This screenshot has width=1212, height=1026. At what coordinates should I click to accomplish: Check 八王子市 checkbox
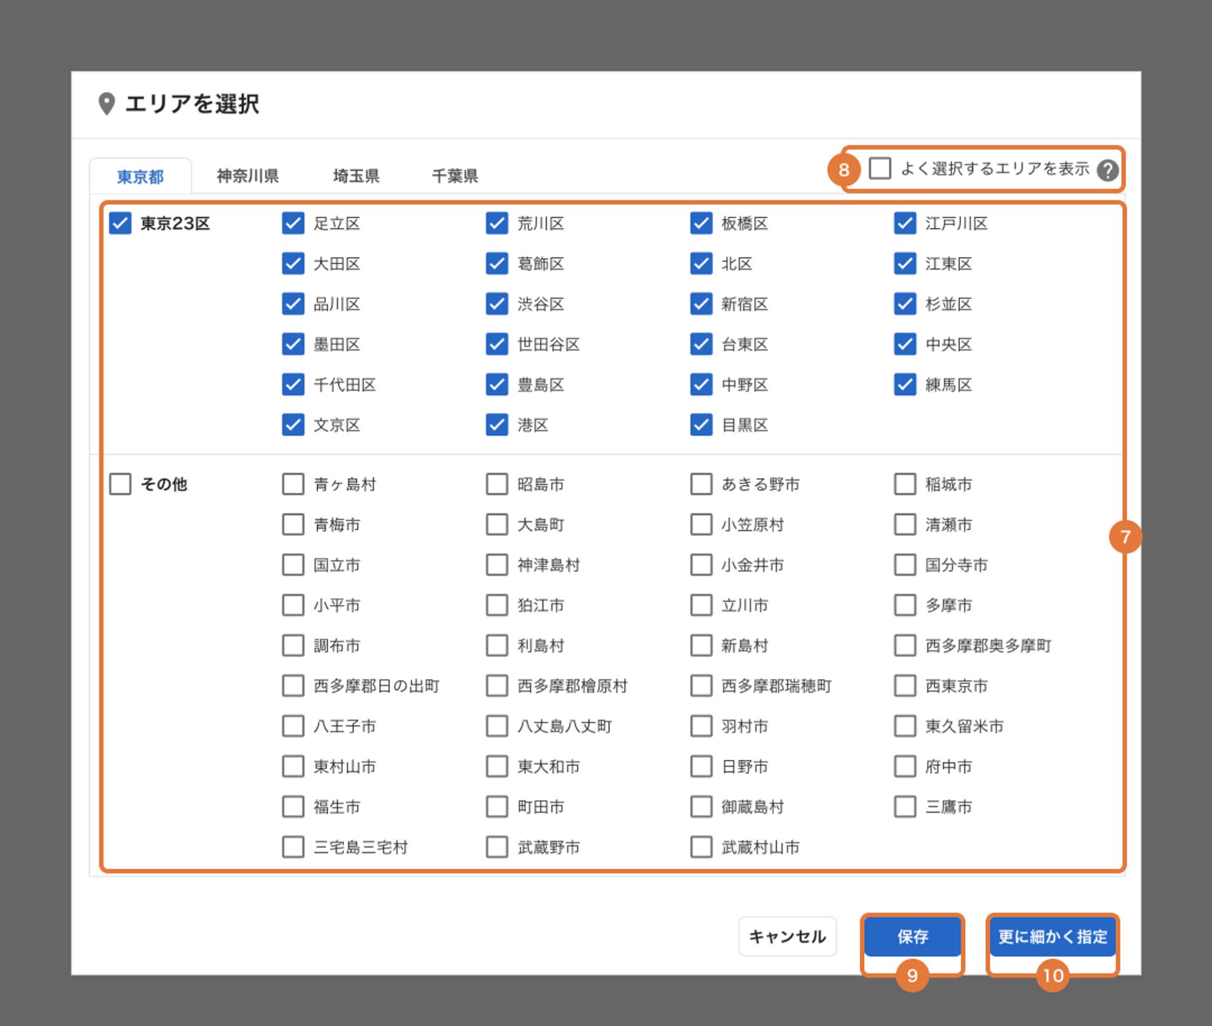tap(293, 726)
